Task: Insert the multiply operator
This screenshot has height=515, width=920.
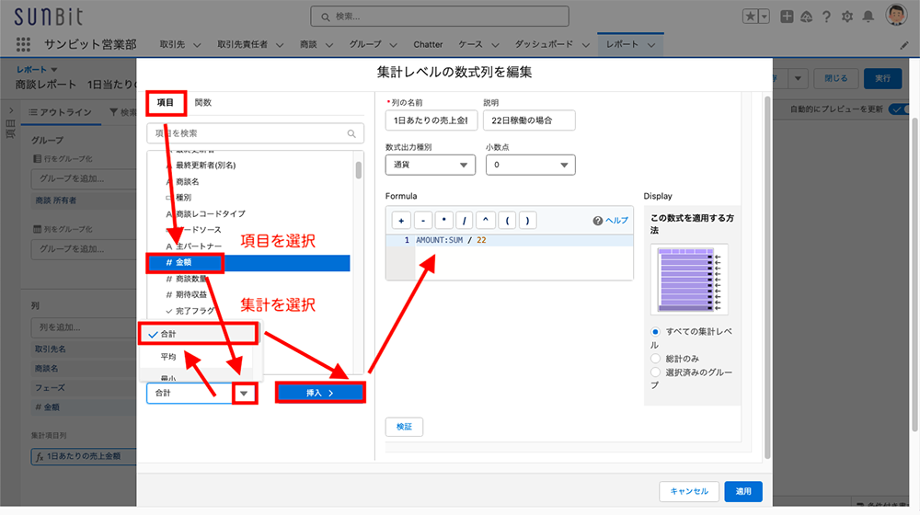Action: pos(444,221)
